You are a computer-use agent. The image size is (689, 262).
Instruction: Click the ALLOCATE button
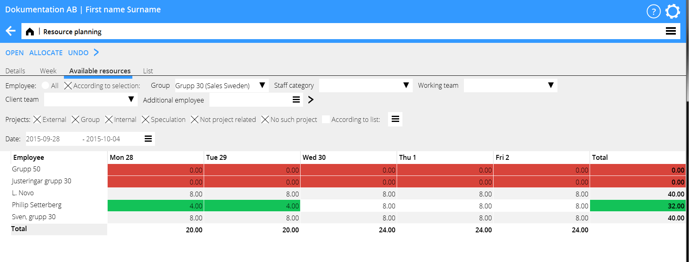pos(46,53)
